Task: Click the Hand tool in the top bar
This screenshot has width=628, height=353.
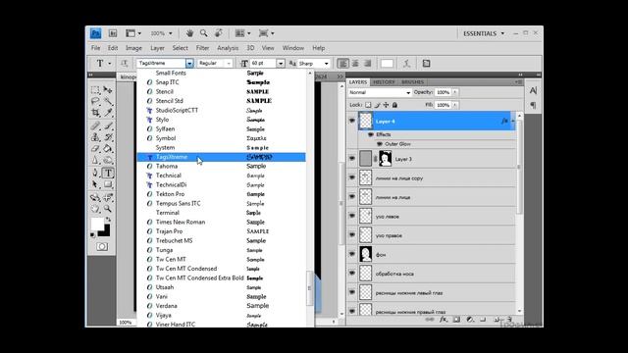Action: coord(189,33)
